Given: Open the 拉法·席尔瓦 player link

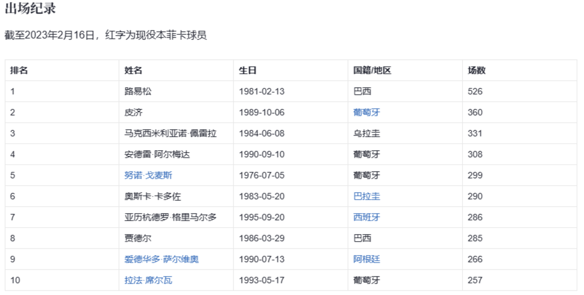Looking at the screenshot, I should coord(148,280).
